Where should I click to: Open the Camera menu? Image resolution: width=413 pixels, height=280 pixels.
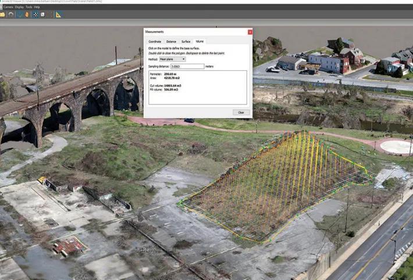[x=9, y=7]
